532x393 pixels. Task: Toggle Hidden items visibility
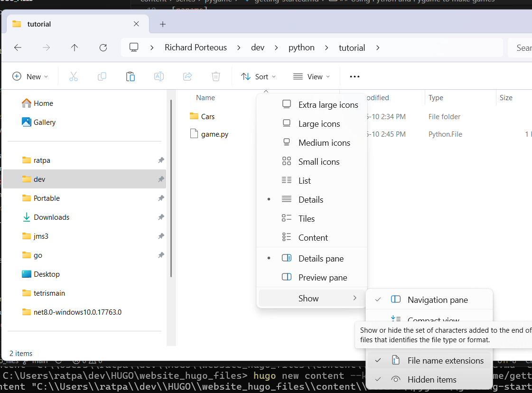[431, 380]
